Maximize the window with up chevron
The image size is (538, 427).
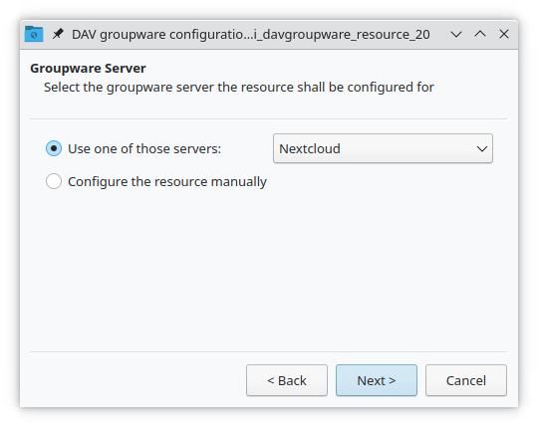tap(480, 34)
